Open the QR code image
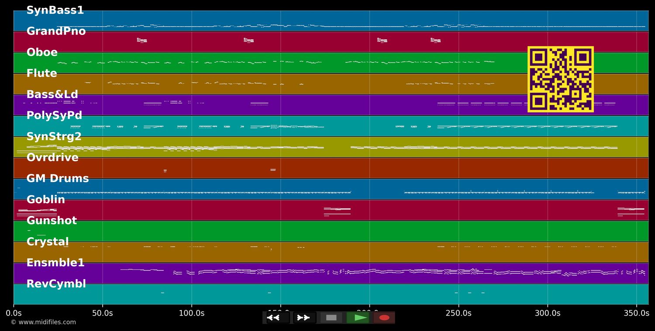The height and width of the screenshot is (331, 655). click(x=561, y=79)
